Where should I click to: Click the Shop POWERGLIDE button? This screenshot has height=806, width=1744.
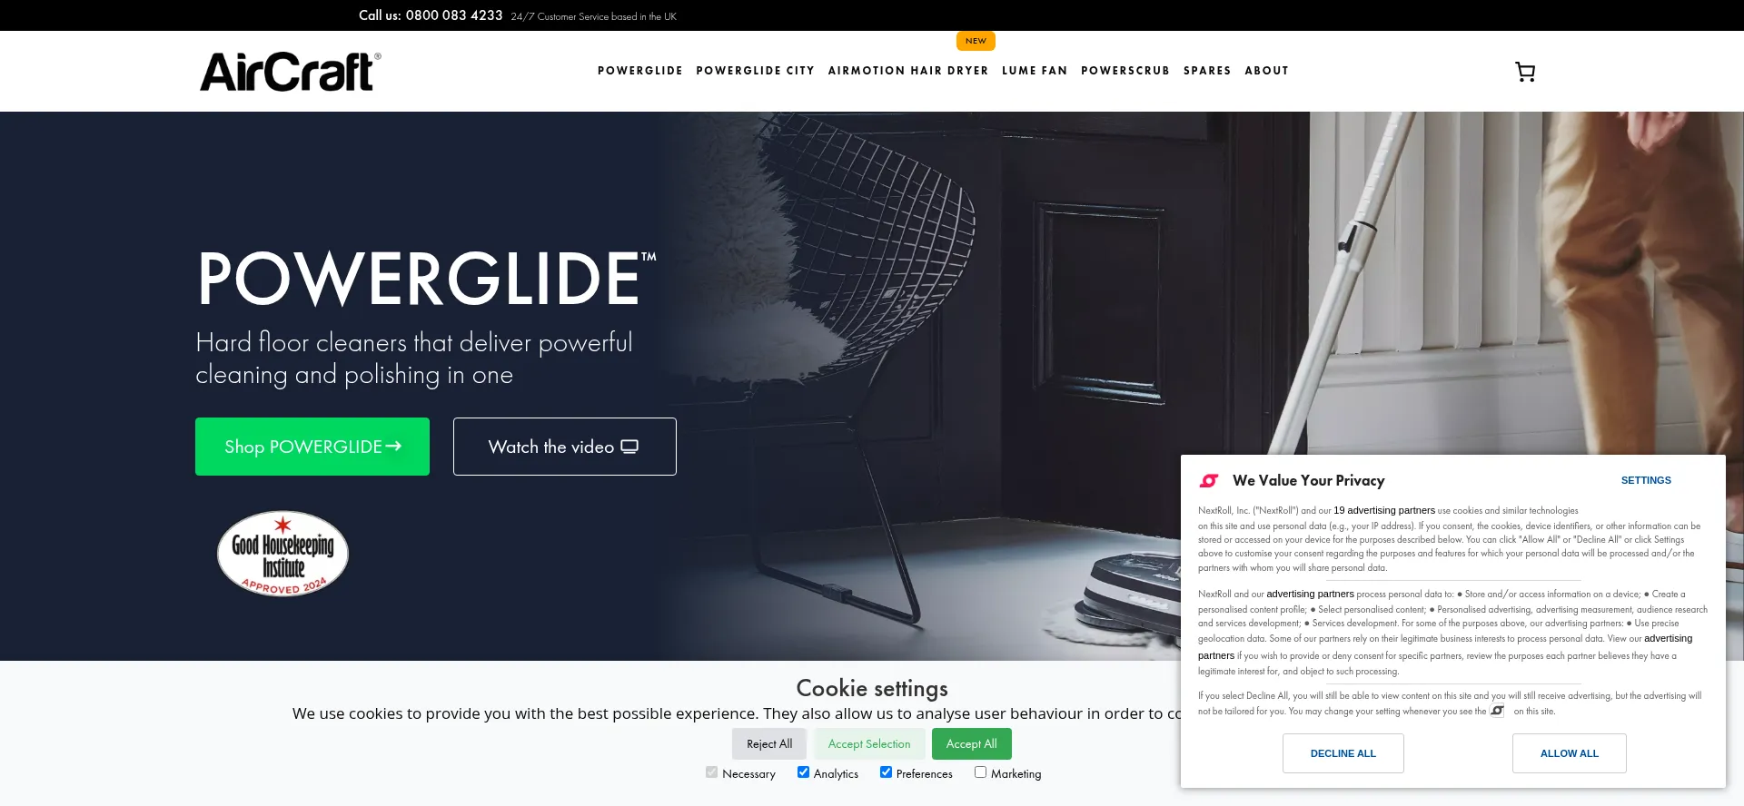[x=312, y=447]
